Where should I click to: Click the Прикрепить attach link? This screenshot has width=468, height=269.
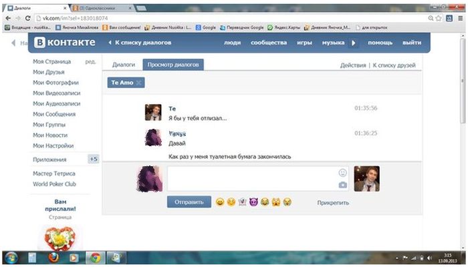pyautogui.click(x=333, y=203)
